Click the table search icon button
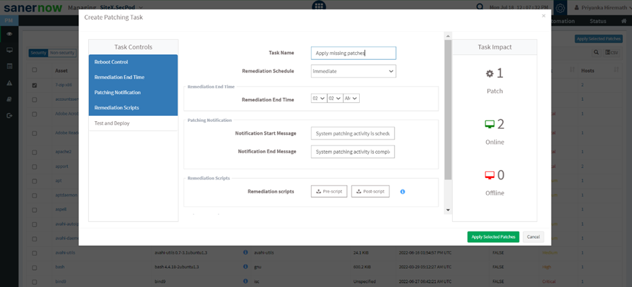Image resolution: width=632 pixels, height=287 pixels. [596, 52]
